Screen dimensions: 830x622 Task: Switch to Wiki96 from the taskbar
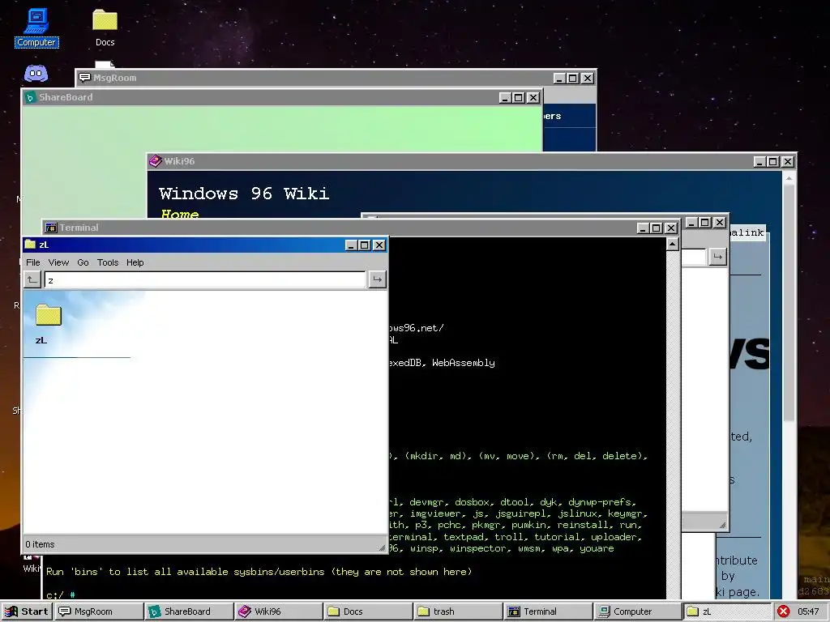[279, 611]
